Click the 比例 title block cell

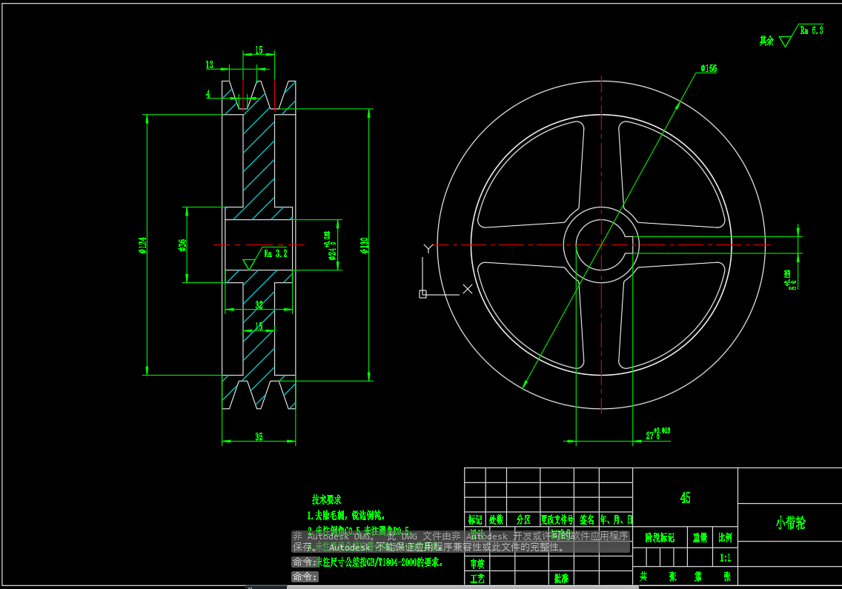click(x=726, y=537)
